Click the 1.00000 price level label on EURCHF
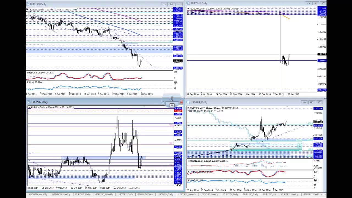Image resolution: width=352 pixels, height=198 pixels. pyautogui.click(x=322, y=61)
